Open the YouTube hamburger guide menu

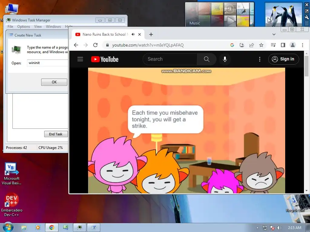80,59
